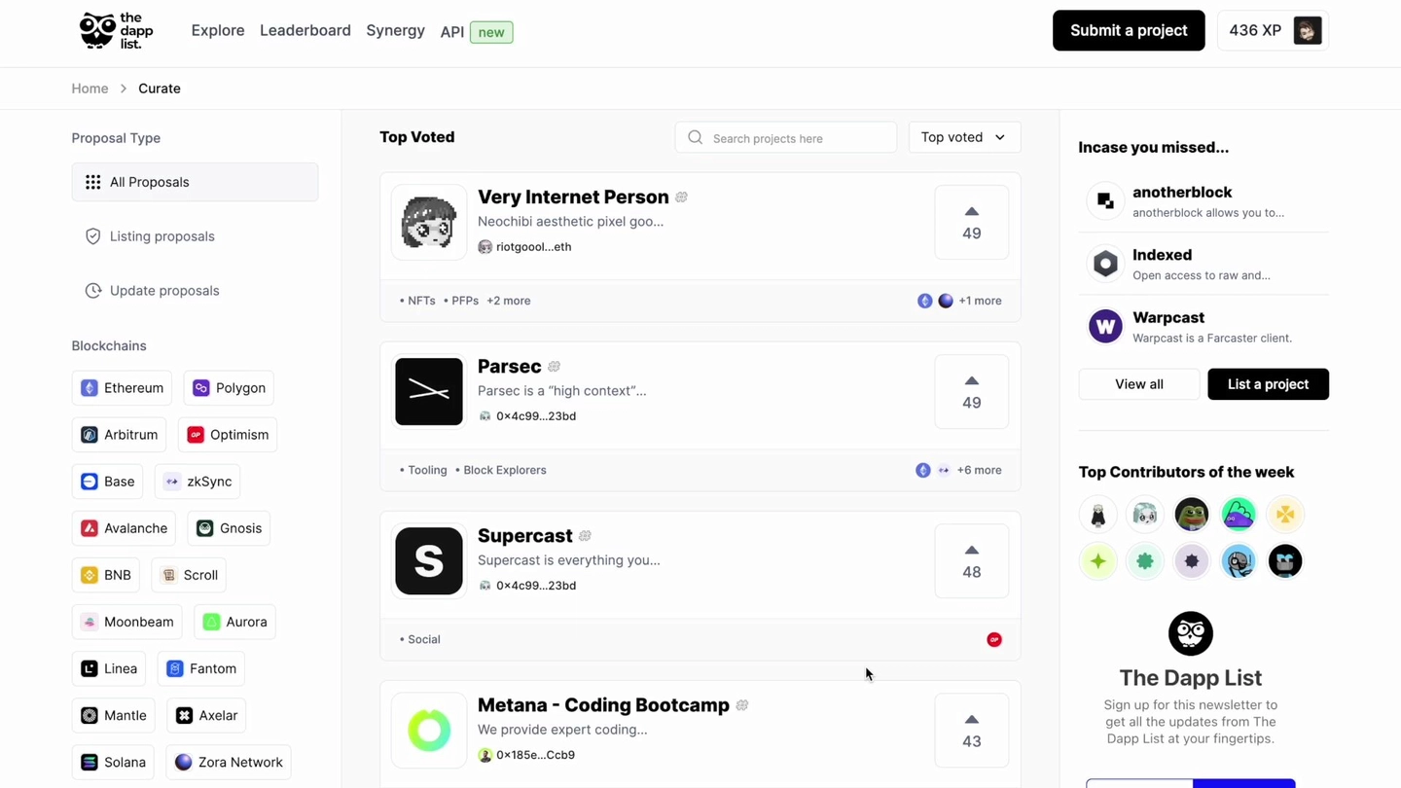
Task: Open Warpcast project entry
Action: 1203,326
